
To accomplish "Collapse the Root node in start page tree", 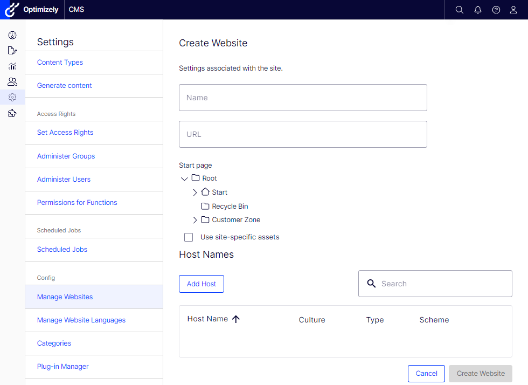I will point(184,178).
